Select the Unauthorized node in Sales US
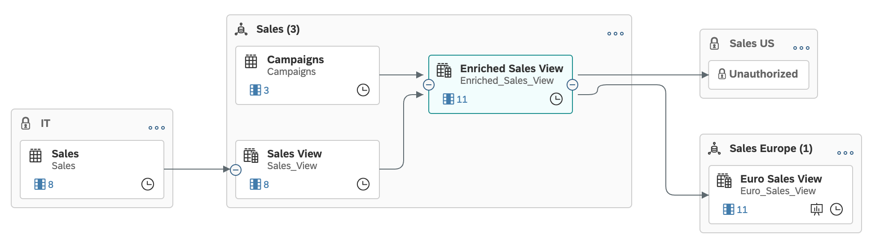Viewport: 871px width, 244px height. [x=759, y=75]
